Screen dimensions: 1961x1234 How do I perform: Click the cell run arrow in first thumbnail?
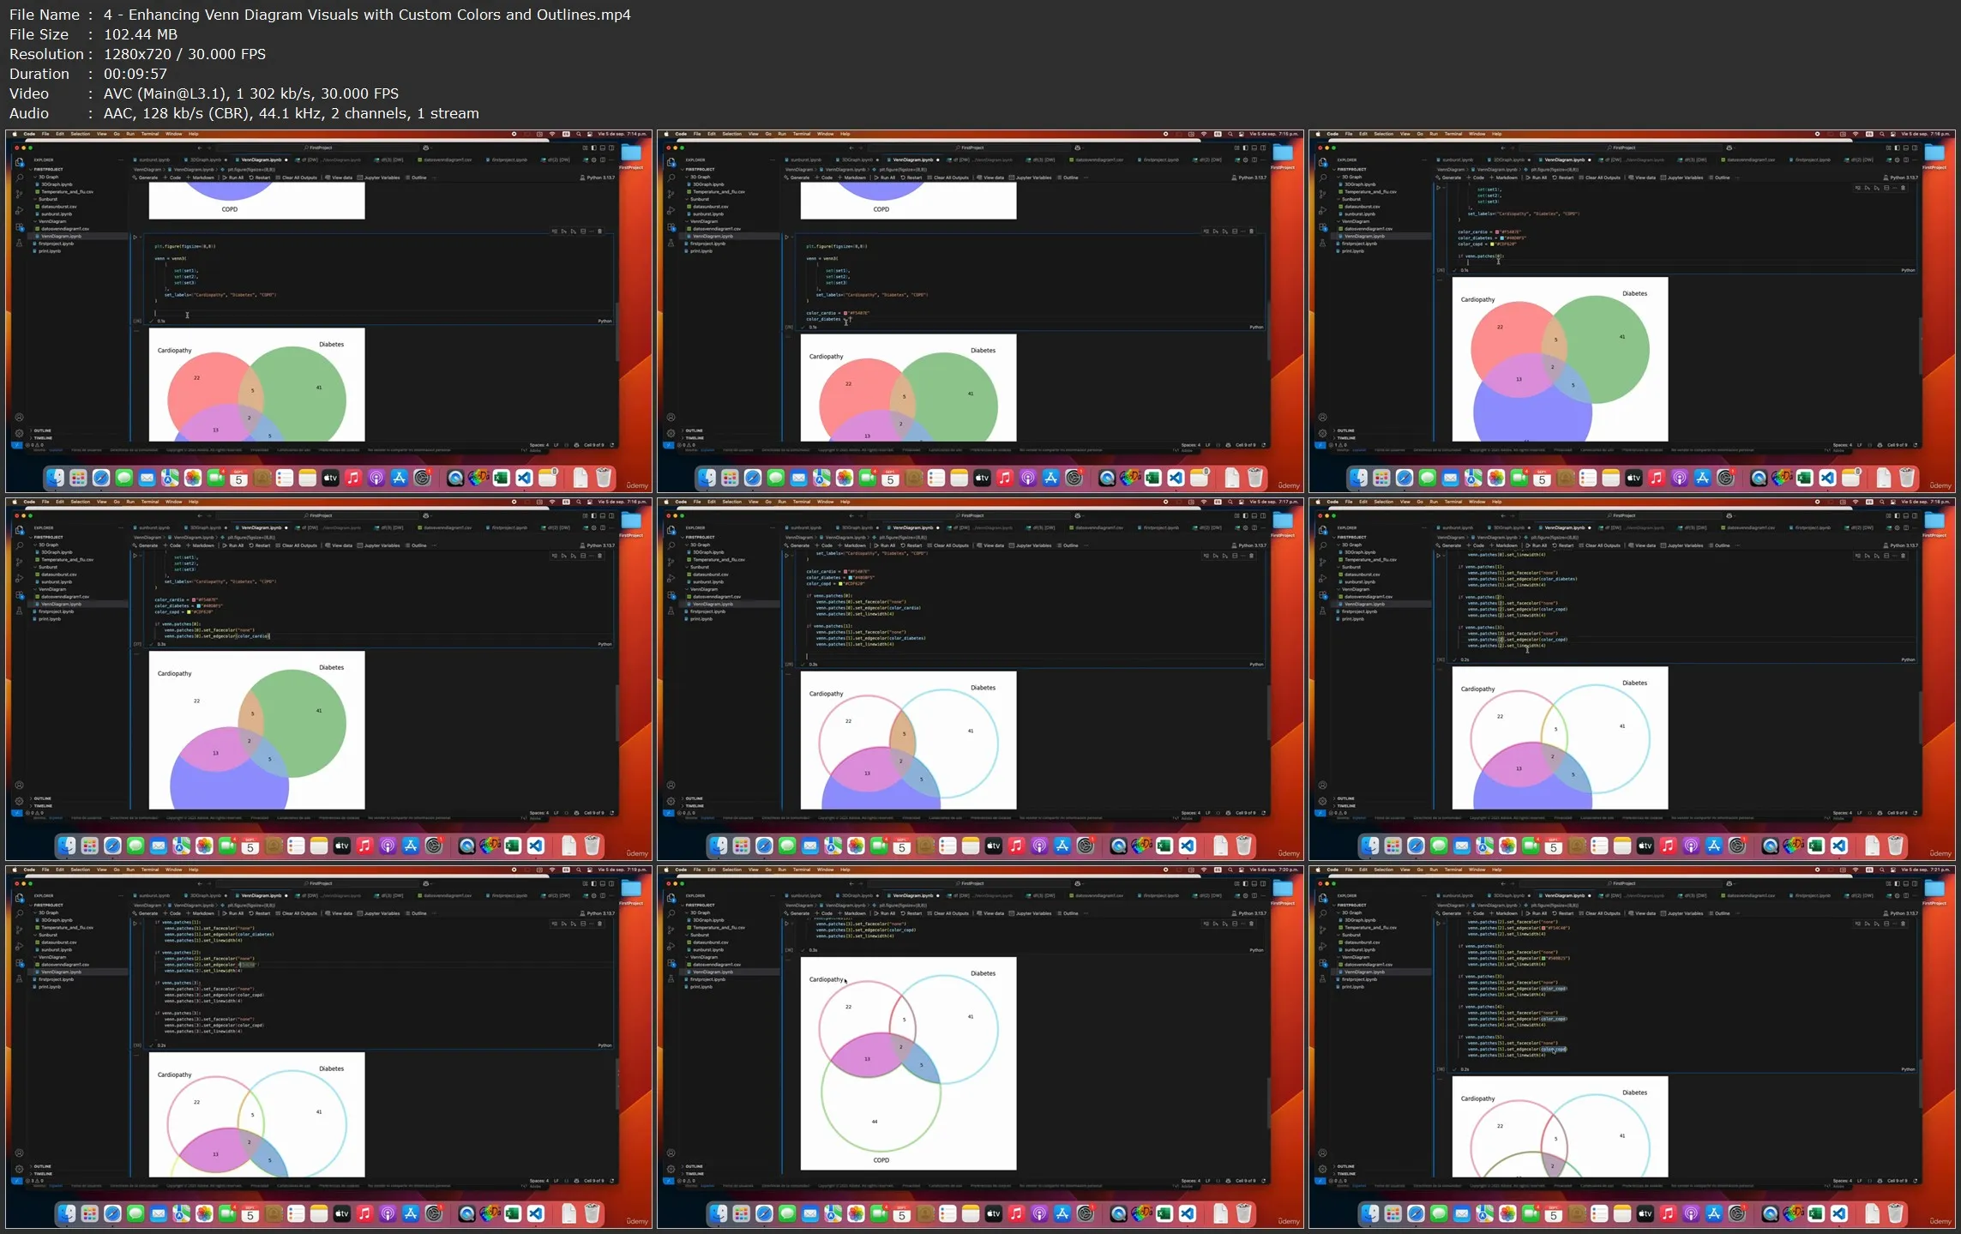point(135,237)
